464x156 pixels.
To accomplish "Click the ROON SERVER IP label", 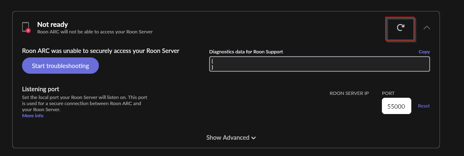I will 349,93.
